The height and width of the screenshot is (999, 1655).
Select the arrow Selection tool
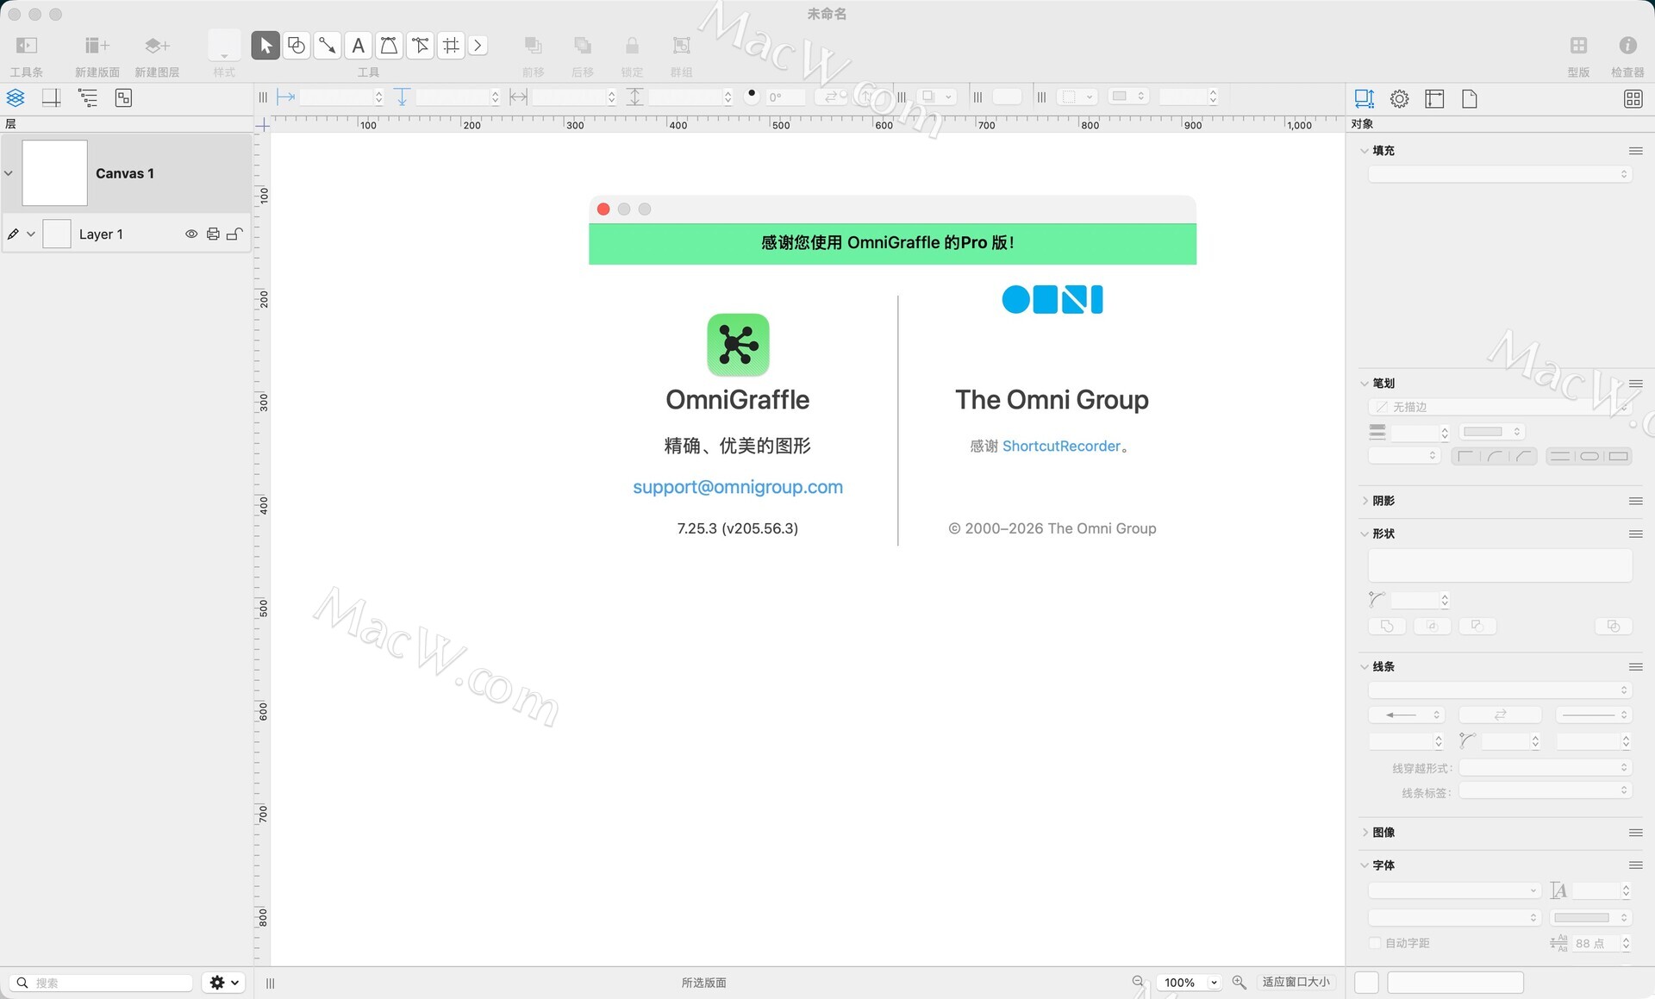(x=265, y=46)
